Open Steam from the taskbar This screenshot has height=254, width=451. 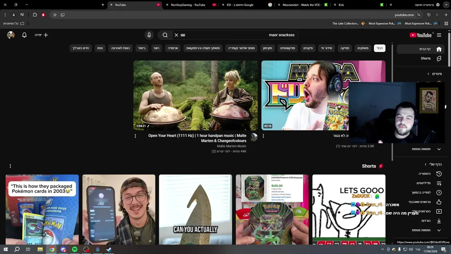109,249
